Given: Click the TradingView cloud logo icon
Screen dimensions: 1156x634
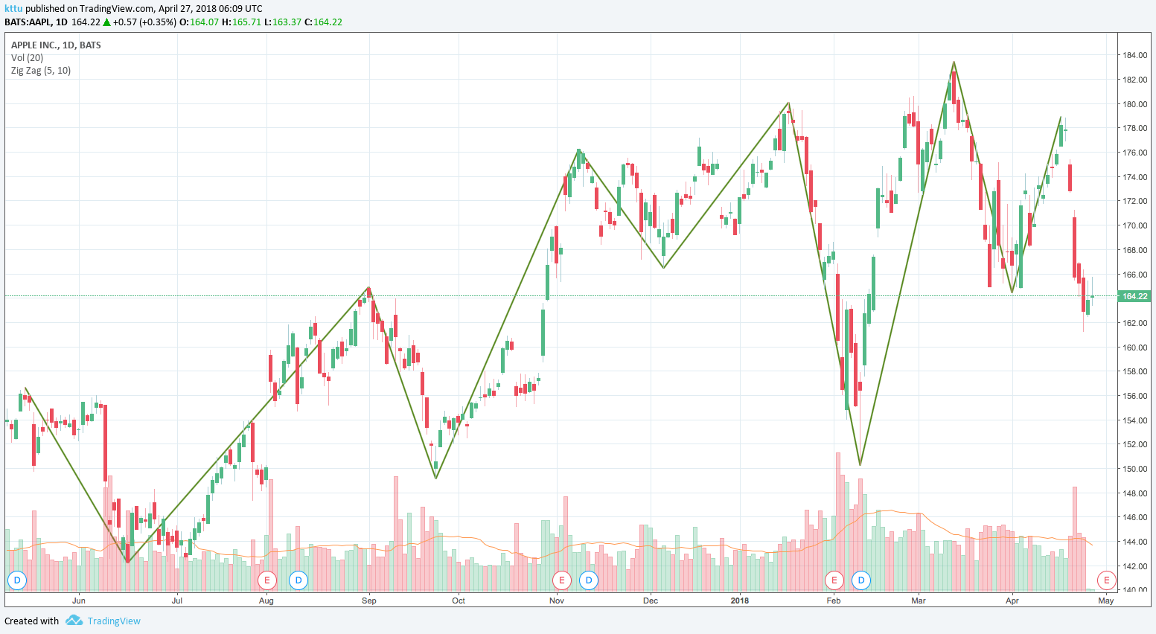Looking at the screenshot, I should point(74,621).
